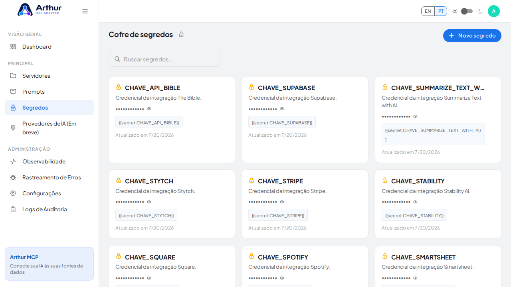
Task: Click the Cofre de segredos heading
Action: click(141, 34)
